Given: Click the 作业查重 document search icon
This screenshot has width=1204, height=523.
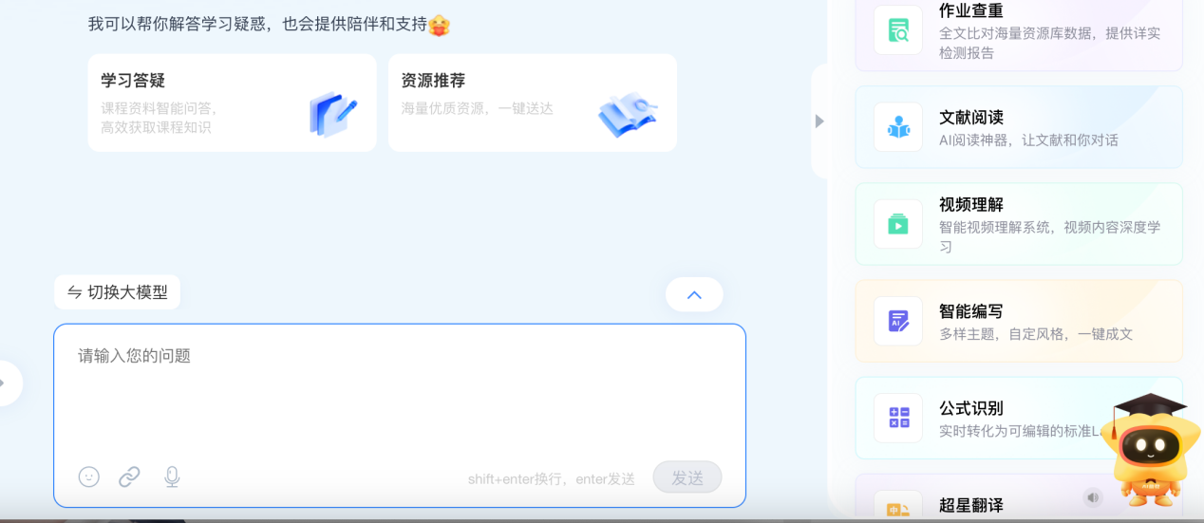Looking at the screenshot, I should coord(898,30).
